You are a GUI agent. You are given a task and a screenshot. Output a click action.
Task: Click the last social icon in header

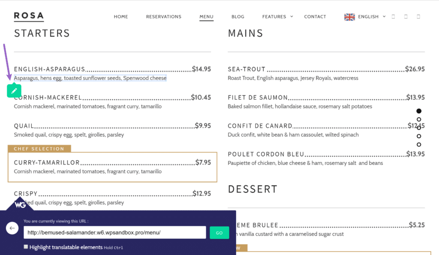418,17
